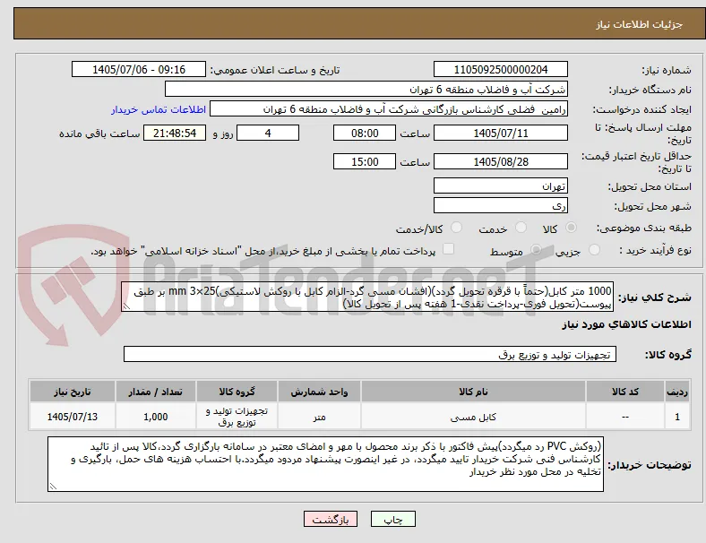Click the کد کالا column header
The height and width of the screenshot is (543, 706).
(625, 392)
